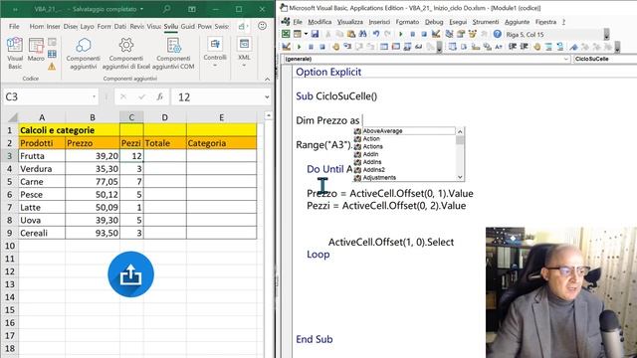Select the cell with 93,50
This screenshot has height=358, width=637.
93,233
